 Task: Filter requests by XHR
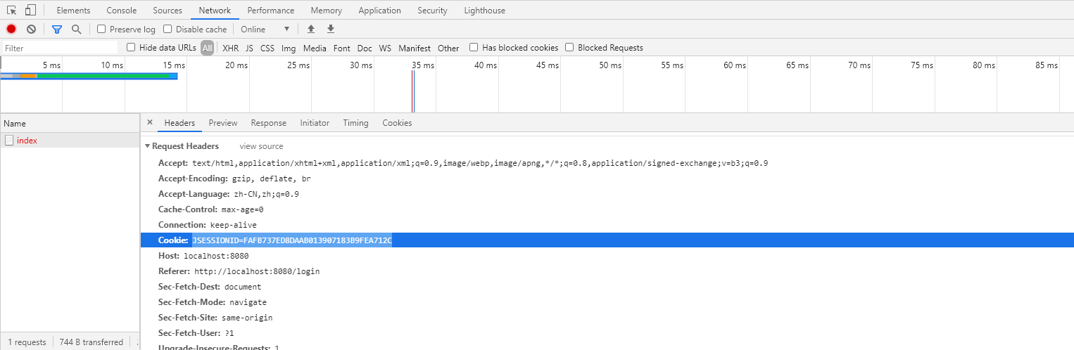(230, 48)
